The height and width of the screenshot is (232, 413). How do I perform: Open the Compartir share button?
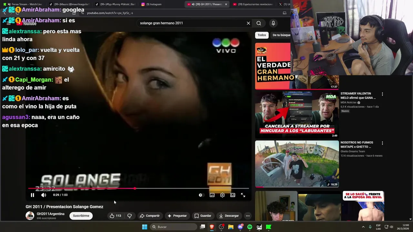pyautogui.click(x=149, y=216)
